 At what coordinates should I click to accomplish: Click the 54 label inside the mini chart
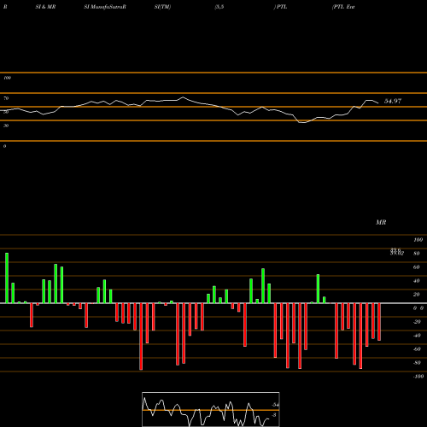[275, 405]
